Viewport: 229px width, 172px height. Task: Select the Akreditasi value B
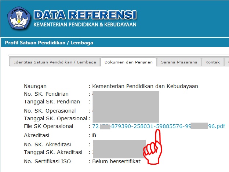pyautogui.click(x=94, y=135)
